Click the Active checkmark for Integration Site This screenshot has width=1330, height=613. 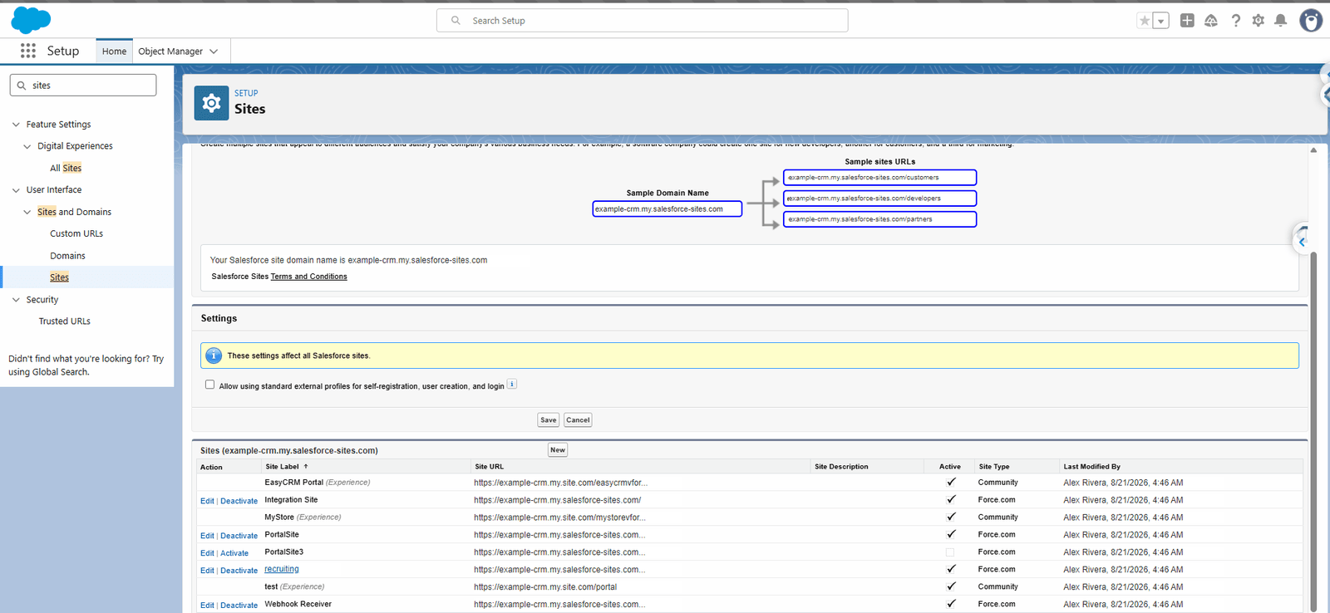951,499
